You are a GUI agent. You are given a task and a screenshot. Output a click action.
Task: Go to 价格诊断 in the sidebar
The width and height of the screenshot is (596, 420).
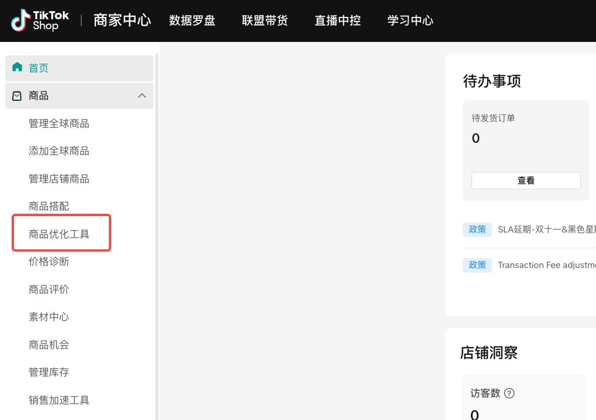pos(49,262)
